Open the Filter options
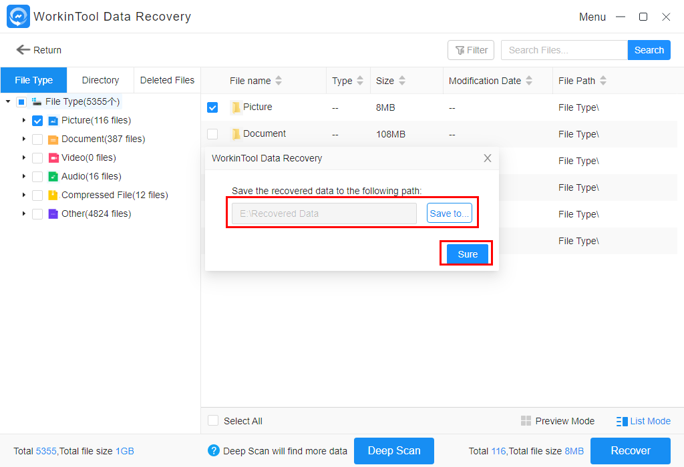The width and height of the screenshot is (684, 467). pos(471,50)
